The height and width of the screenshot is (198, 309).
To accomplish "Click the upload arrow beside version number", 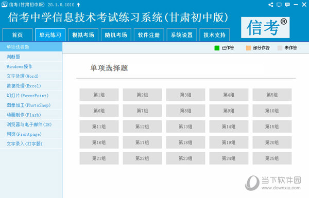I will (78, 5).
